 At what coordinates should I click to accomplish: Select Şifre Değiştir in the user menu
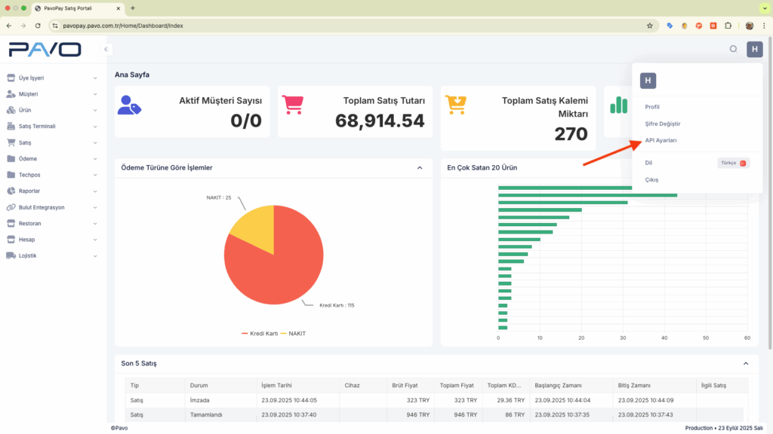[662, 124]
